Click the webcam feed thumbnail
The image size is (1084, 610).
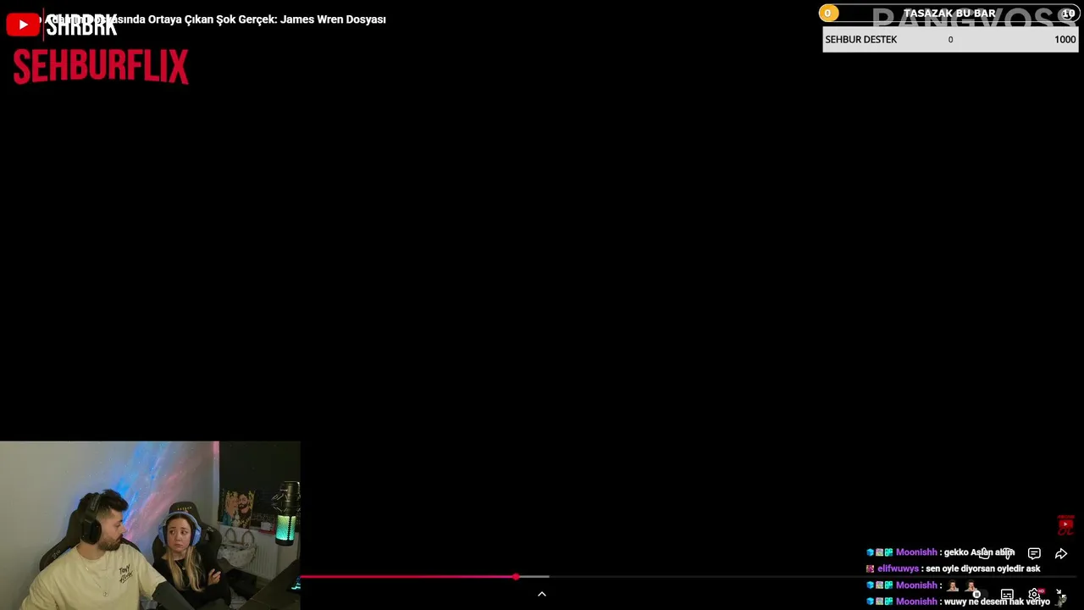[150, 525]
